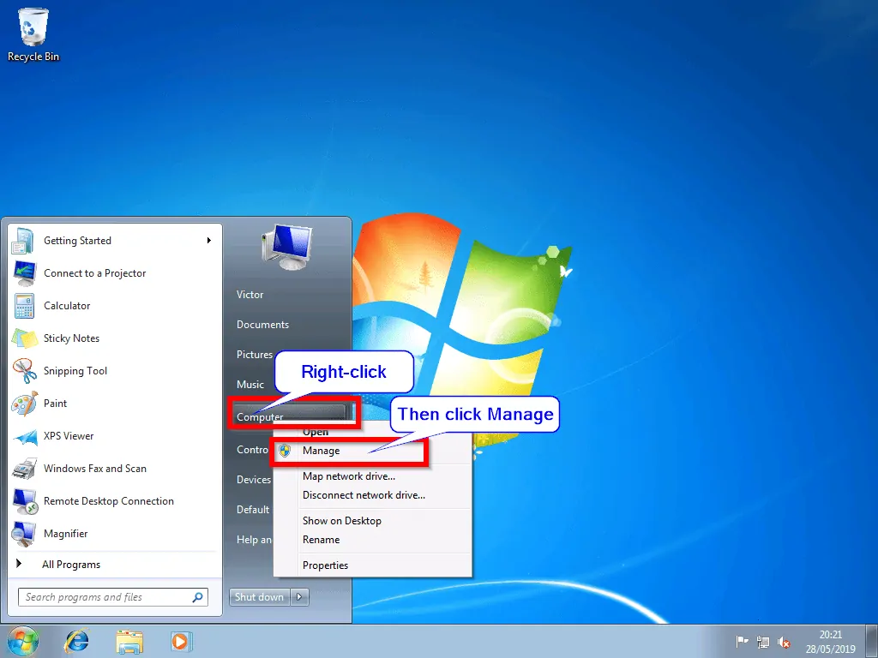Open Pictures from the Start menu
Screen dimensions: 878x658
pos(254,355)
